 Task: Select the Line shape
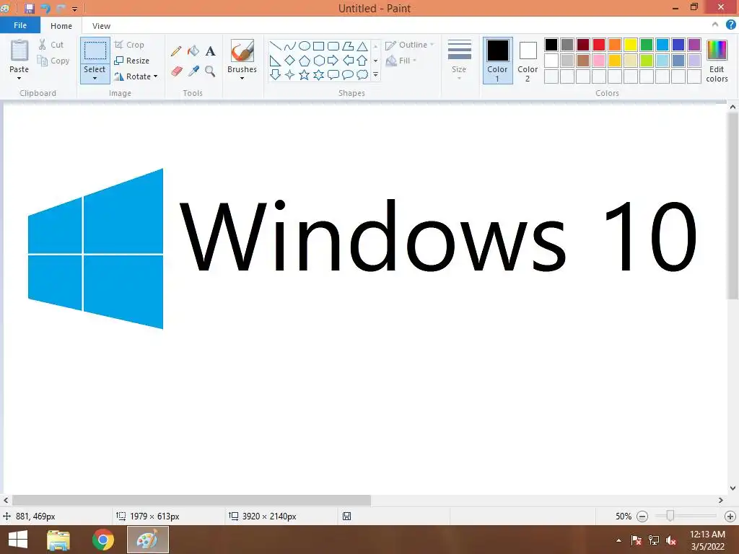coord(276,45)
